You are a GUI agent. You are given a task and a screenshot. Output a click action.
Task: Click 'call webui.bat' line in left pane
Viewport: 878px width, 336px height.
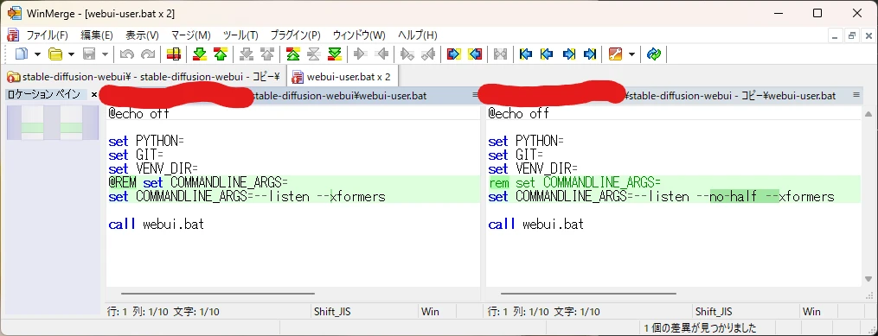(156, 225)
